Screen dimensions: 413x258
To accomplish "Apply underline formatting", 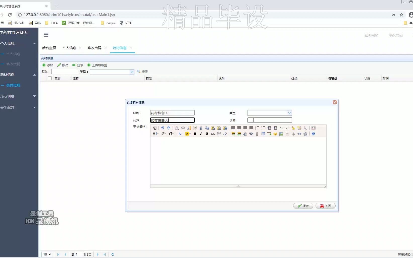I will pos(207,134).
